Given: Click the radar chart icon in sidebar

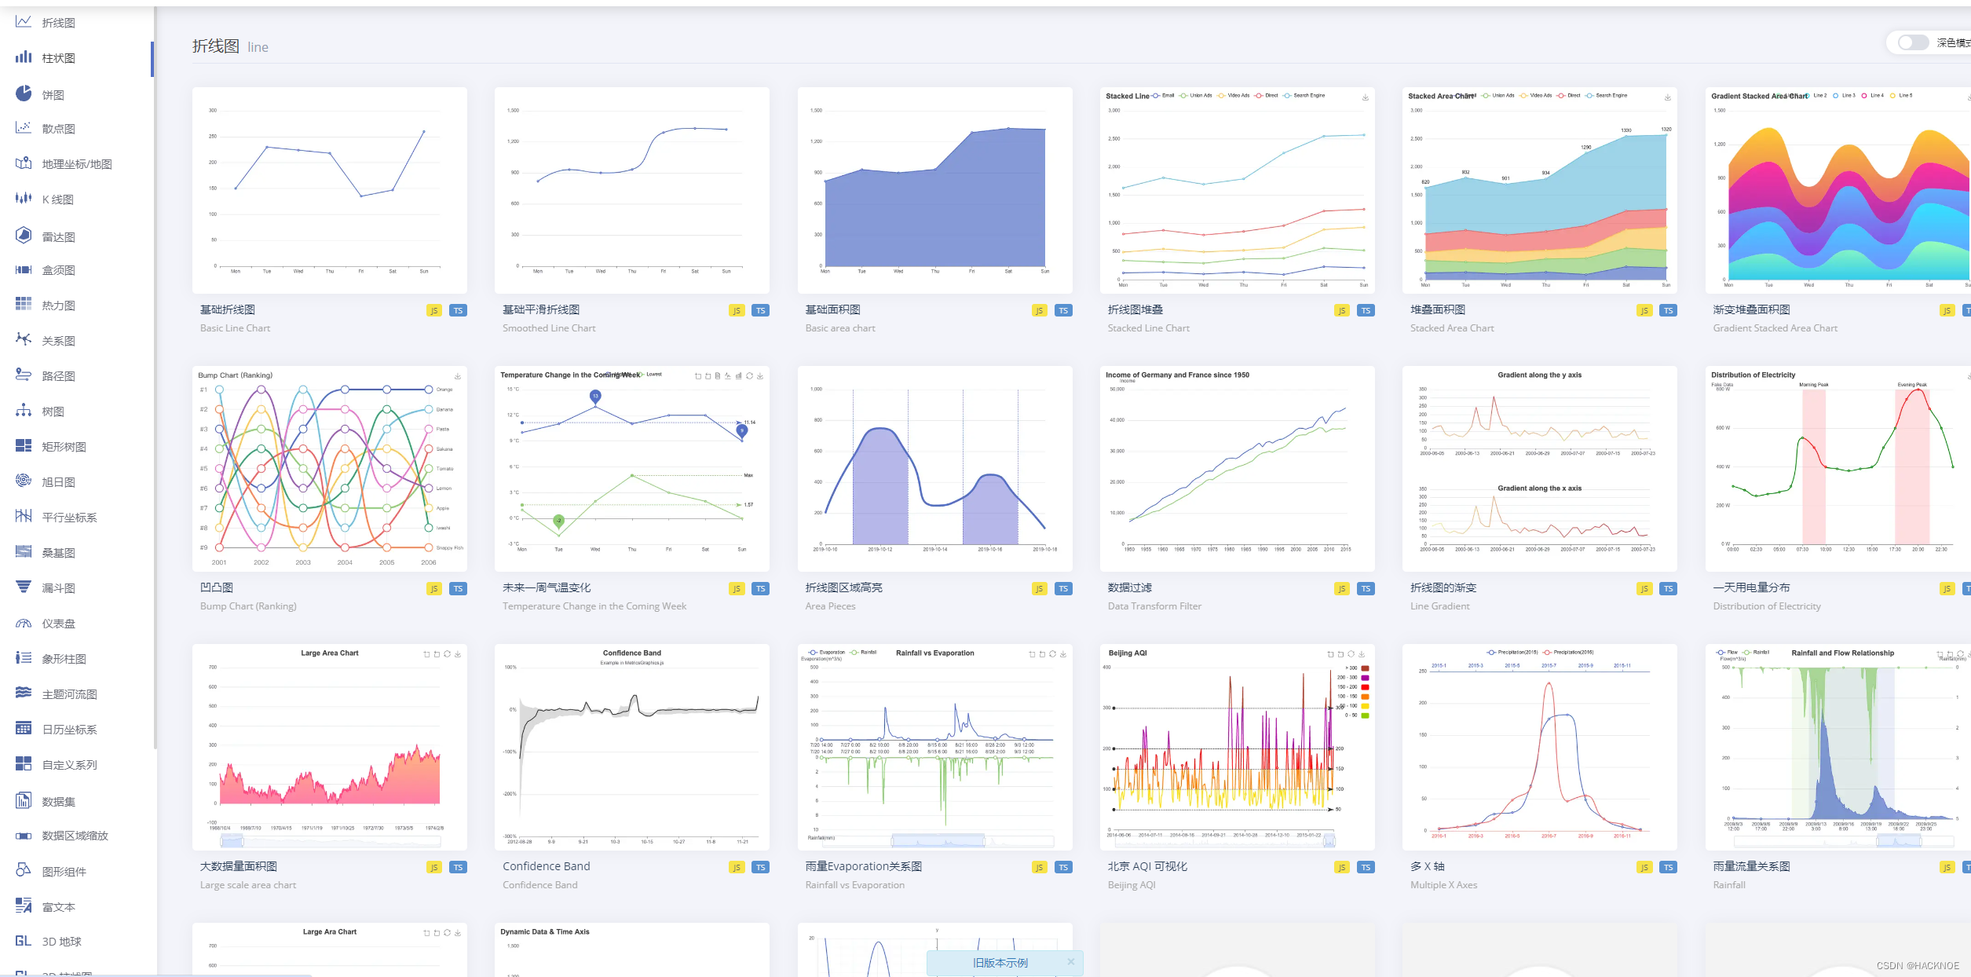Looking at the screenshot, I should click(x=24, y=235).
